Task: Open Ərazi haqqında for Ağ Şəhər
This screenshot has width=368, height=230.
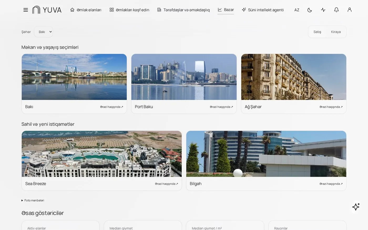Action: (331, 107)
